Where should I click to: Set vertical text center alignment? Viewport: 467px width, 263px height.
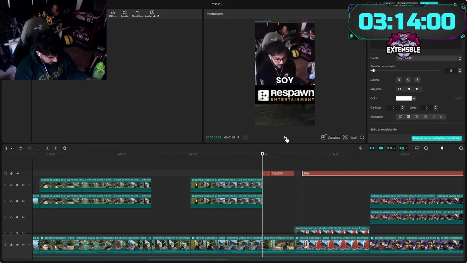coord(433,117)
